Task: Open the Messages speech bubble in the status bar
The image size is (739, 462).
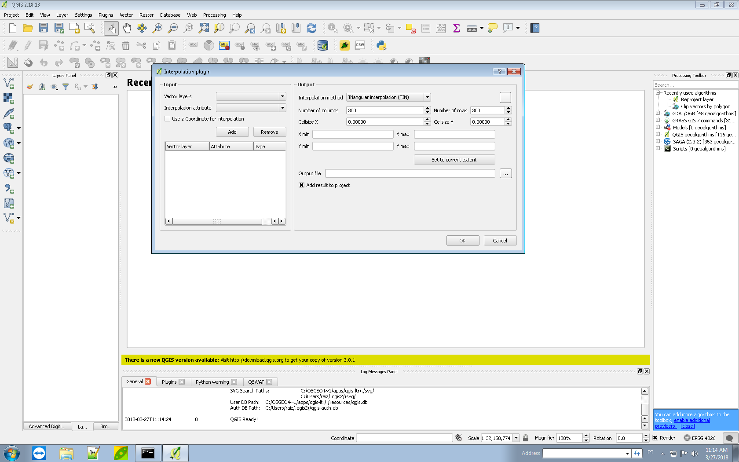Action: [729, 438]
